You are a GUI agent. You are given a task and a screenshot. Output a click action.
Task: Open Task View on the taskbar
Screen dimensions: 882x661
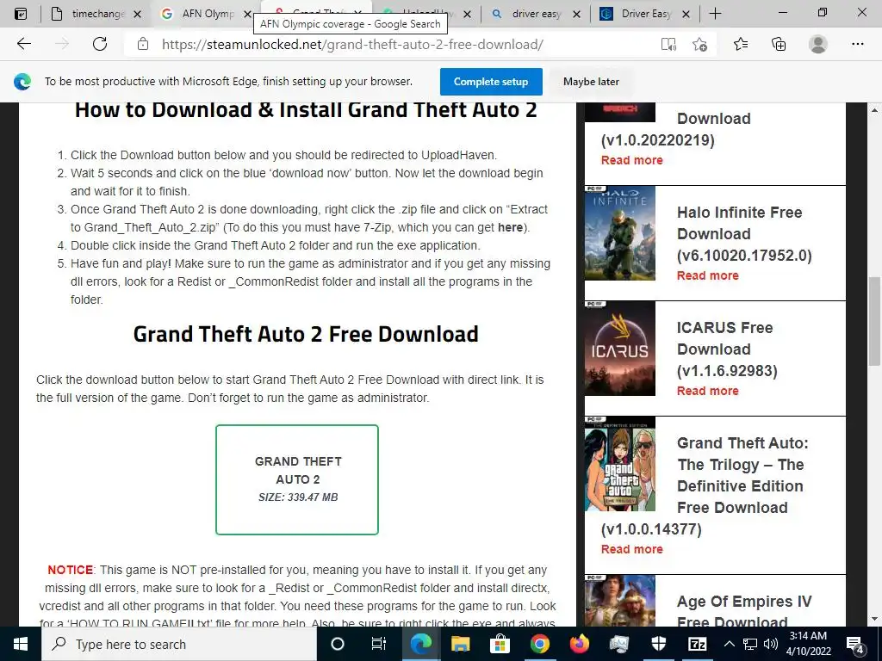tap(379, 644)
